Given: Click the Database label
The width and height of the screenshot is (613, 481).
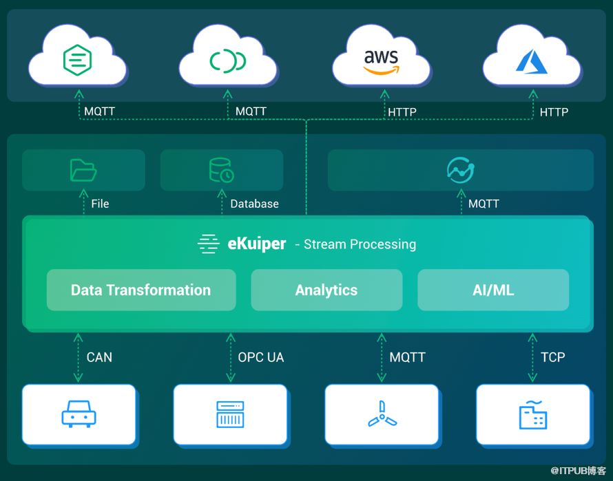Looking at the screenshot, I should click(255, 204).
